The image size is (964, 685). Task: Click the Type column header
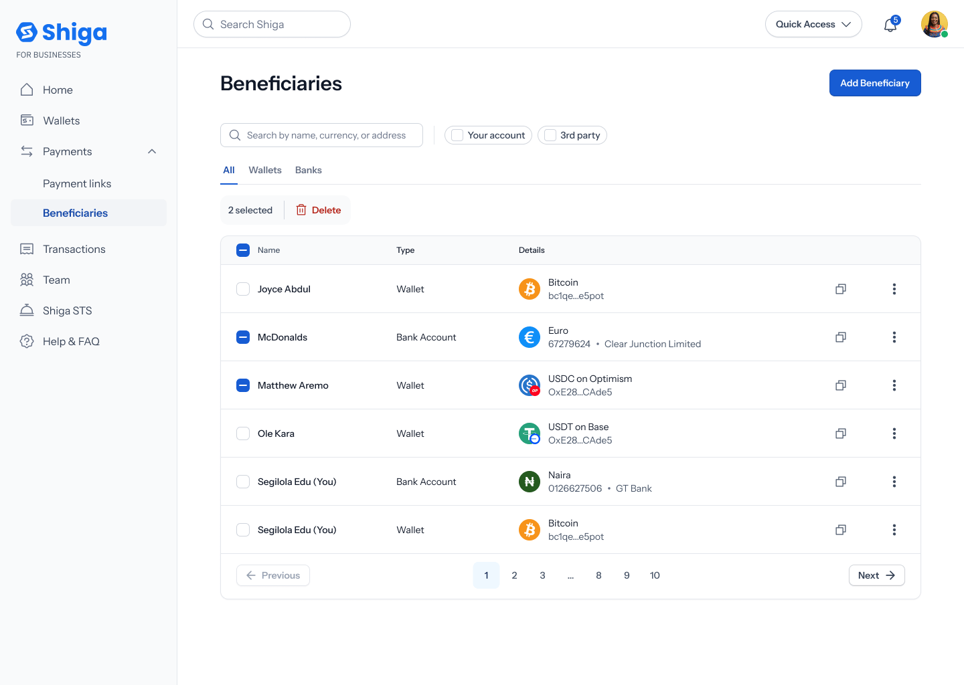pos(405,250)
